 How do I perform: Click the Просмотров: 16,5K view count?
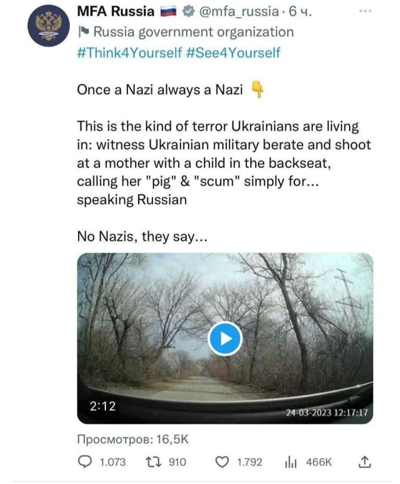pos(133,440)
